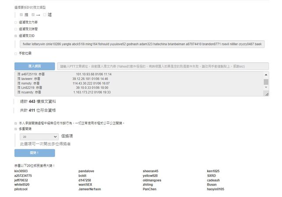Toggle the 推 comment type checkbox
282x197 pixels.
pos(21,15)
